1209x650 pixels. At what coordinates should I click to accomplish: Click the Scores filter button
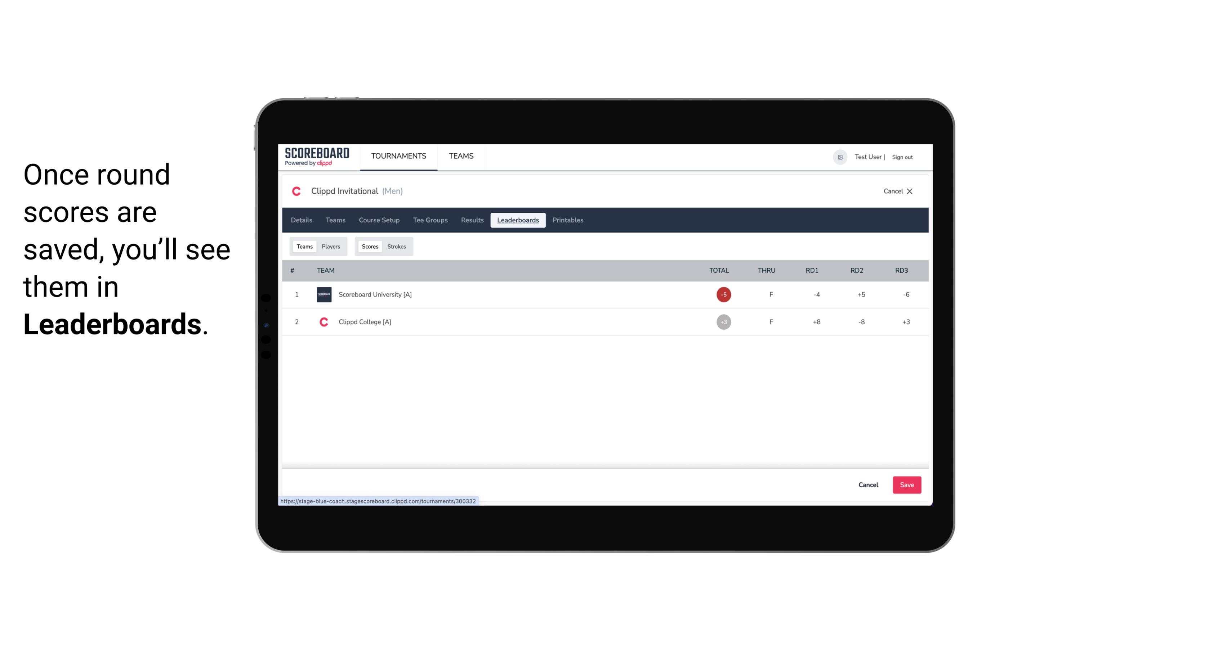click(x=370, y=246)
